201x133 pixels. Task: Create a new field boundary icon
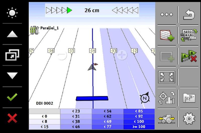point(167,35)
